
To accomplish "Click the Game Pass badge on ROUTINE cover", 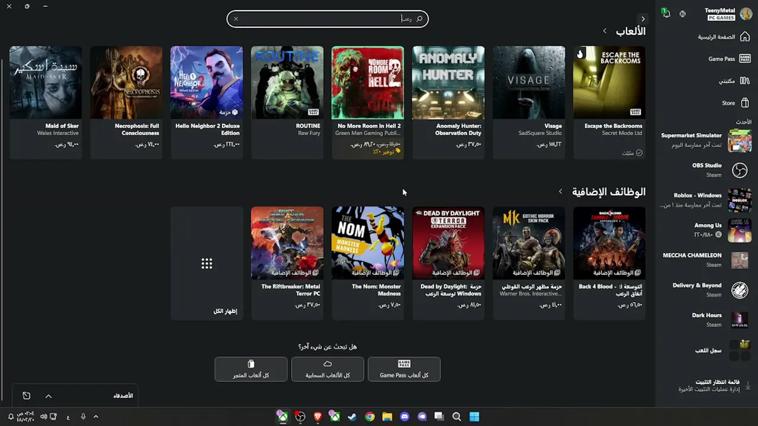I will pos(313,112).
